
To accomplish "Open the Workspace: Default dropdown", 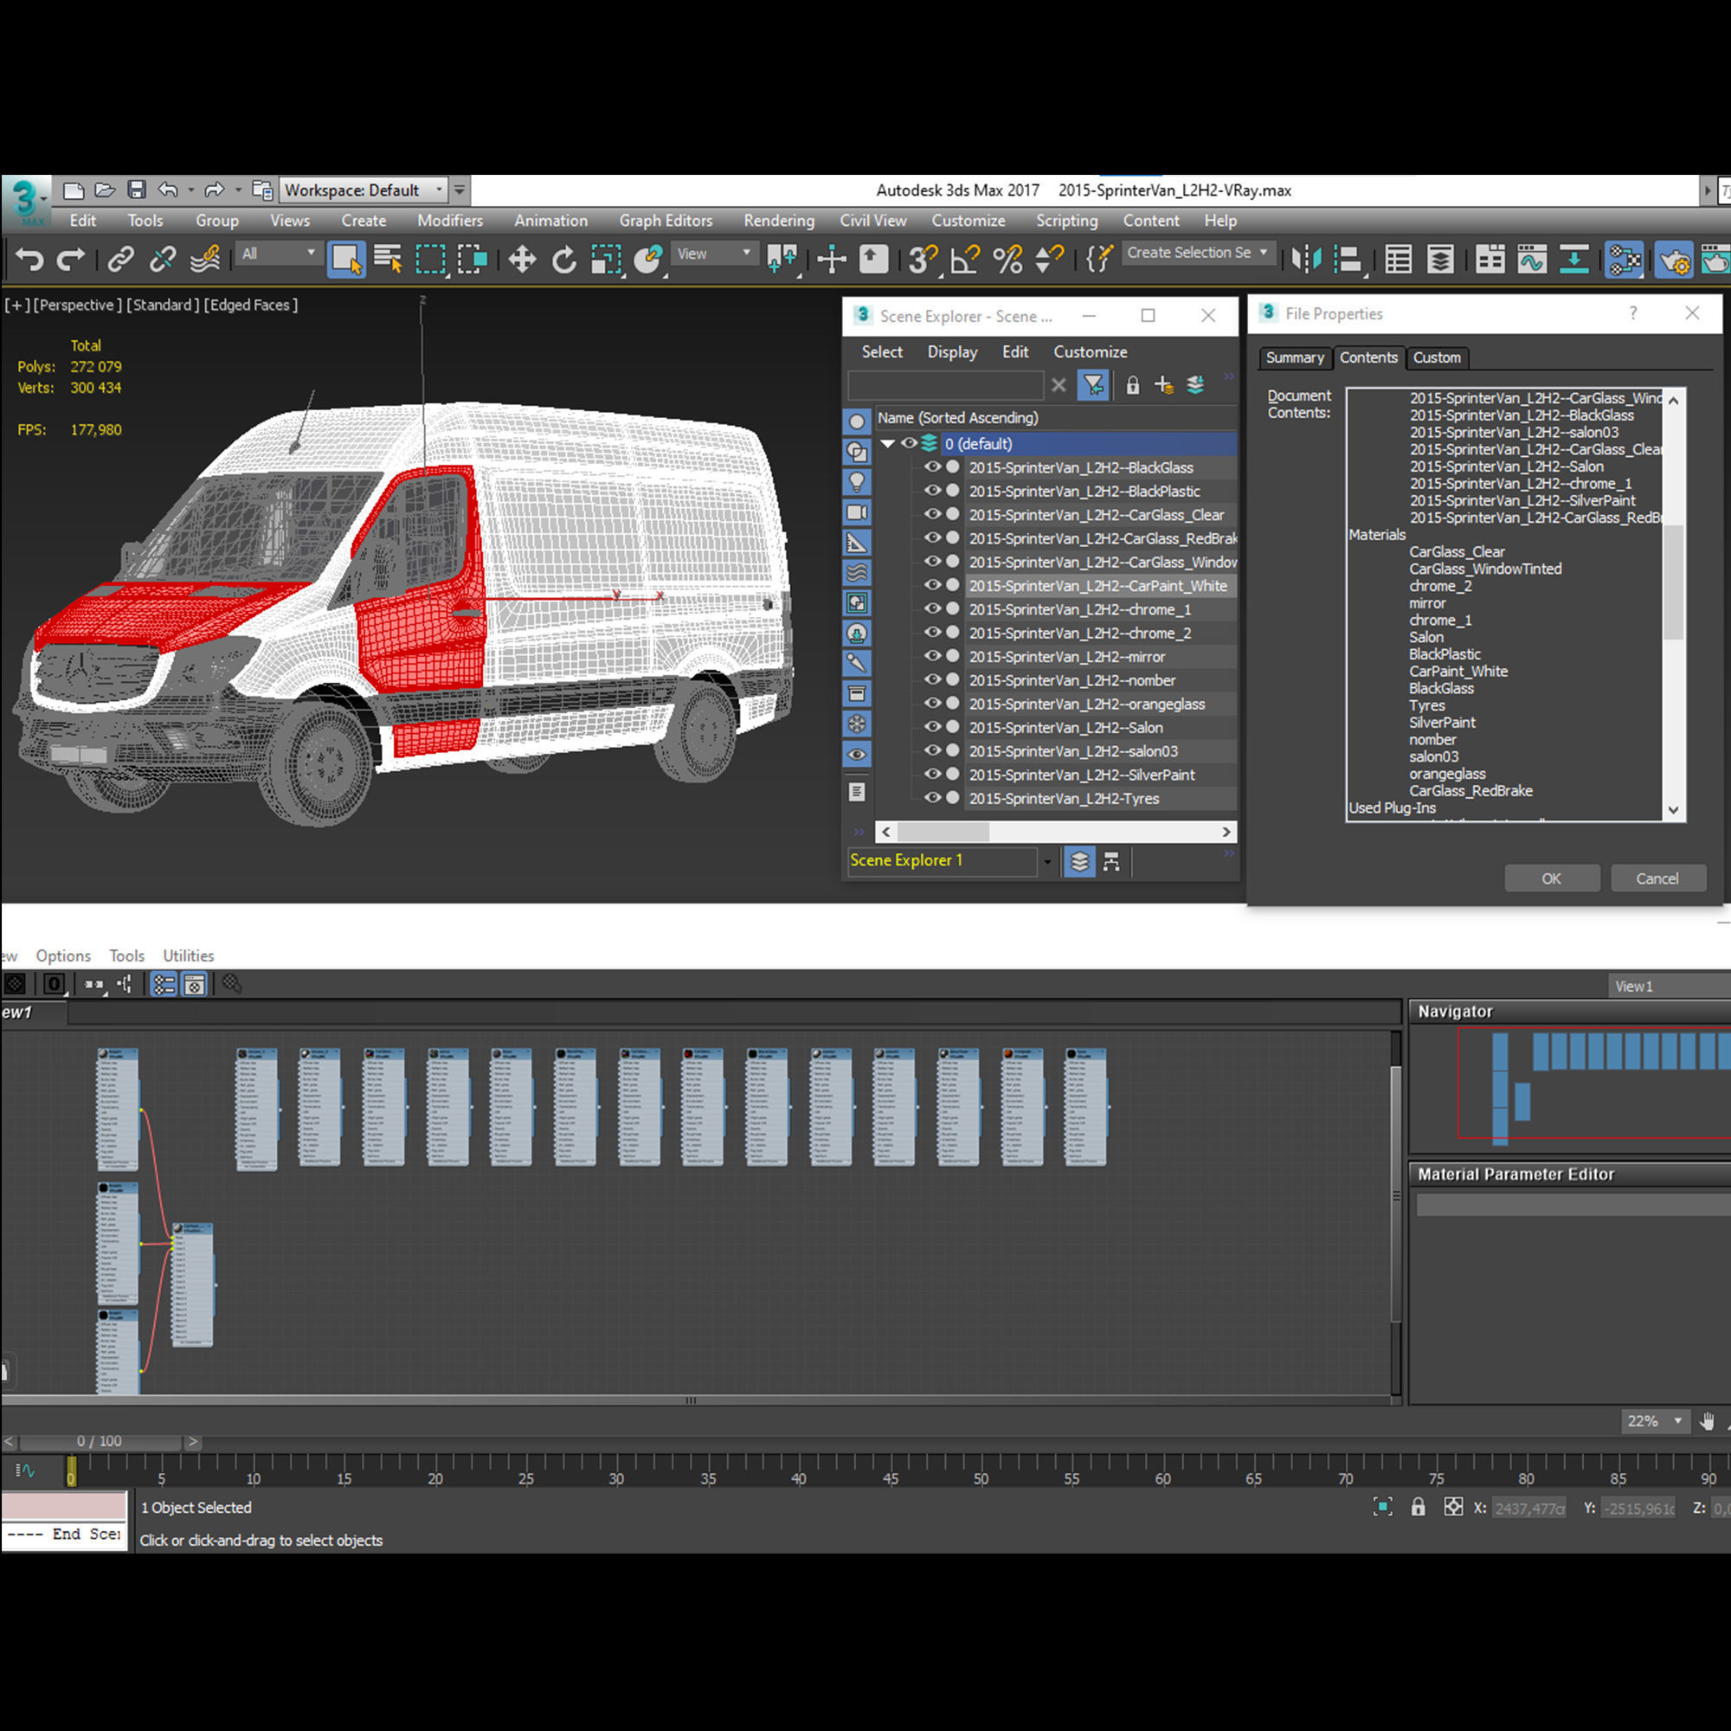I will (363, 190).
